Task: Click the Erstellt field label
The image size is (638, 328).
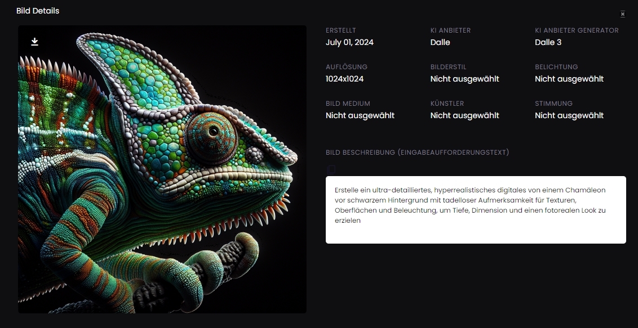Action: (x=341, y=30)
